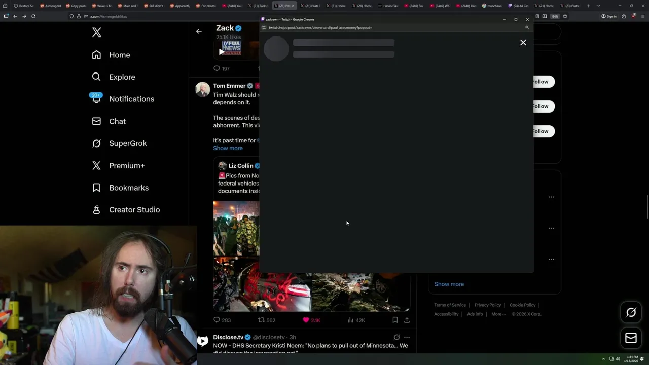Share the Tom Emmer post
The height and width of the screenshot is (365, 649).
click(x=407, y=320)
